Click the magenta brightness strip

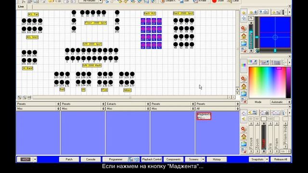[x=288, y=82]
